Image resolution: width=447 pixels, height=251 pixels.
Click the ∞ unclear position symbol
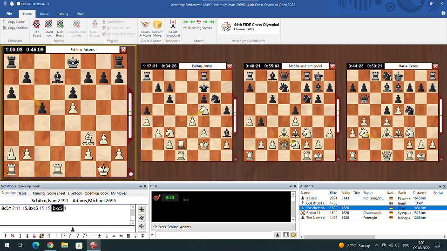point(121,236)
